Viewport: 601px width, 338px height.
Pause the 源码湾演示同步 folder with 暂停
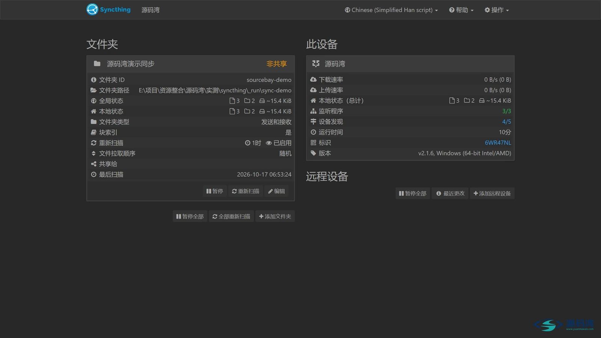coord(214,191)
